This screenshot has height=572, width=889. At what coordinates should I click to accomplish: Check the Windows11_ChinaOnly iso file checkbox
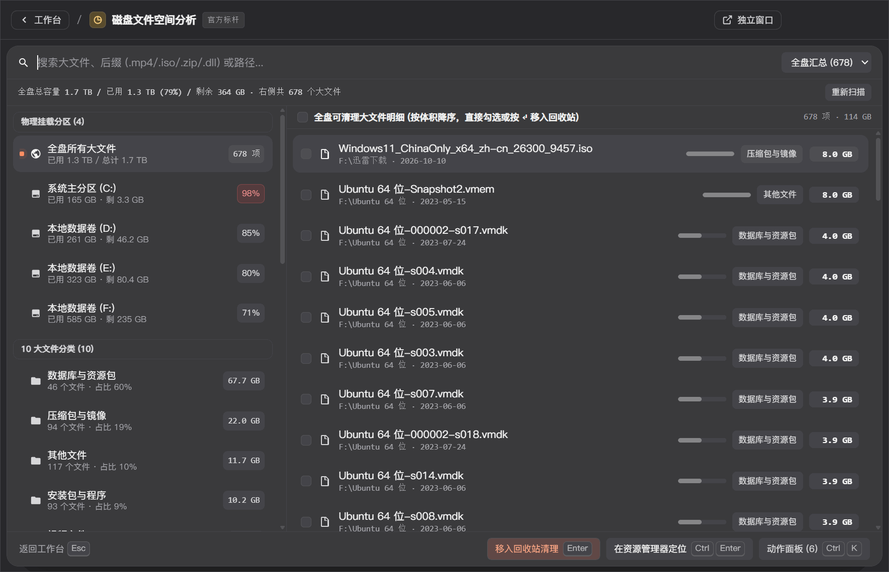[306, 154]
